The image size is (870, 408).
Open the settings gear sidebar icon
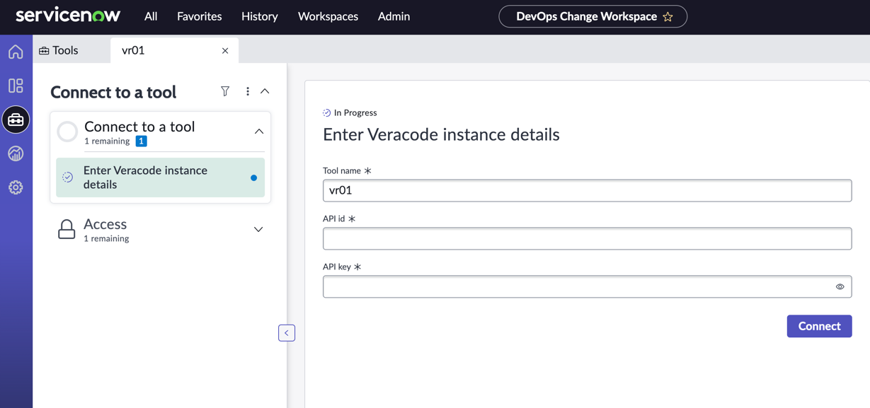(16, 187)
